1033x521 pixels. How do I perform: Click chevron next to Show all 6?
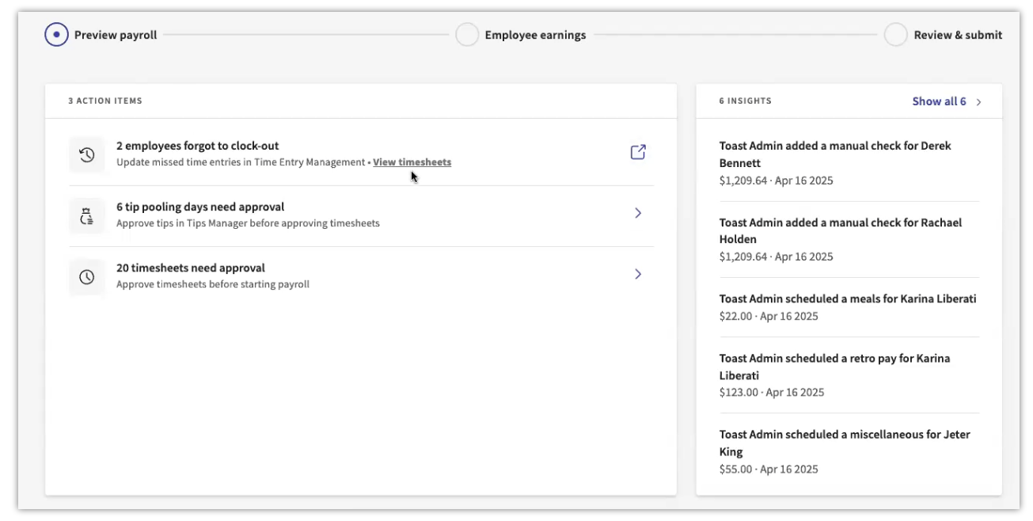(x=979, y=102)
